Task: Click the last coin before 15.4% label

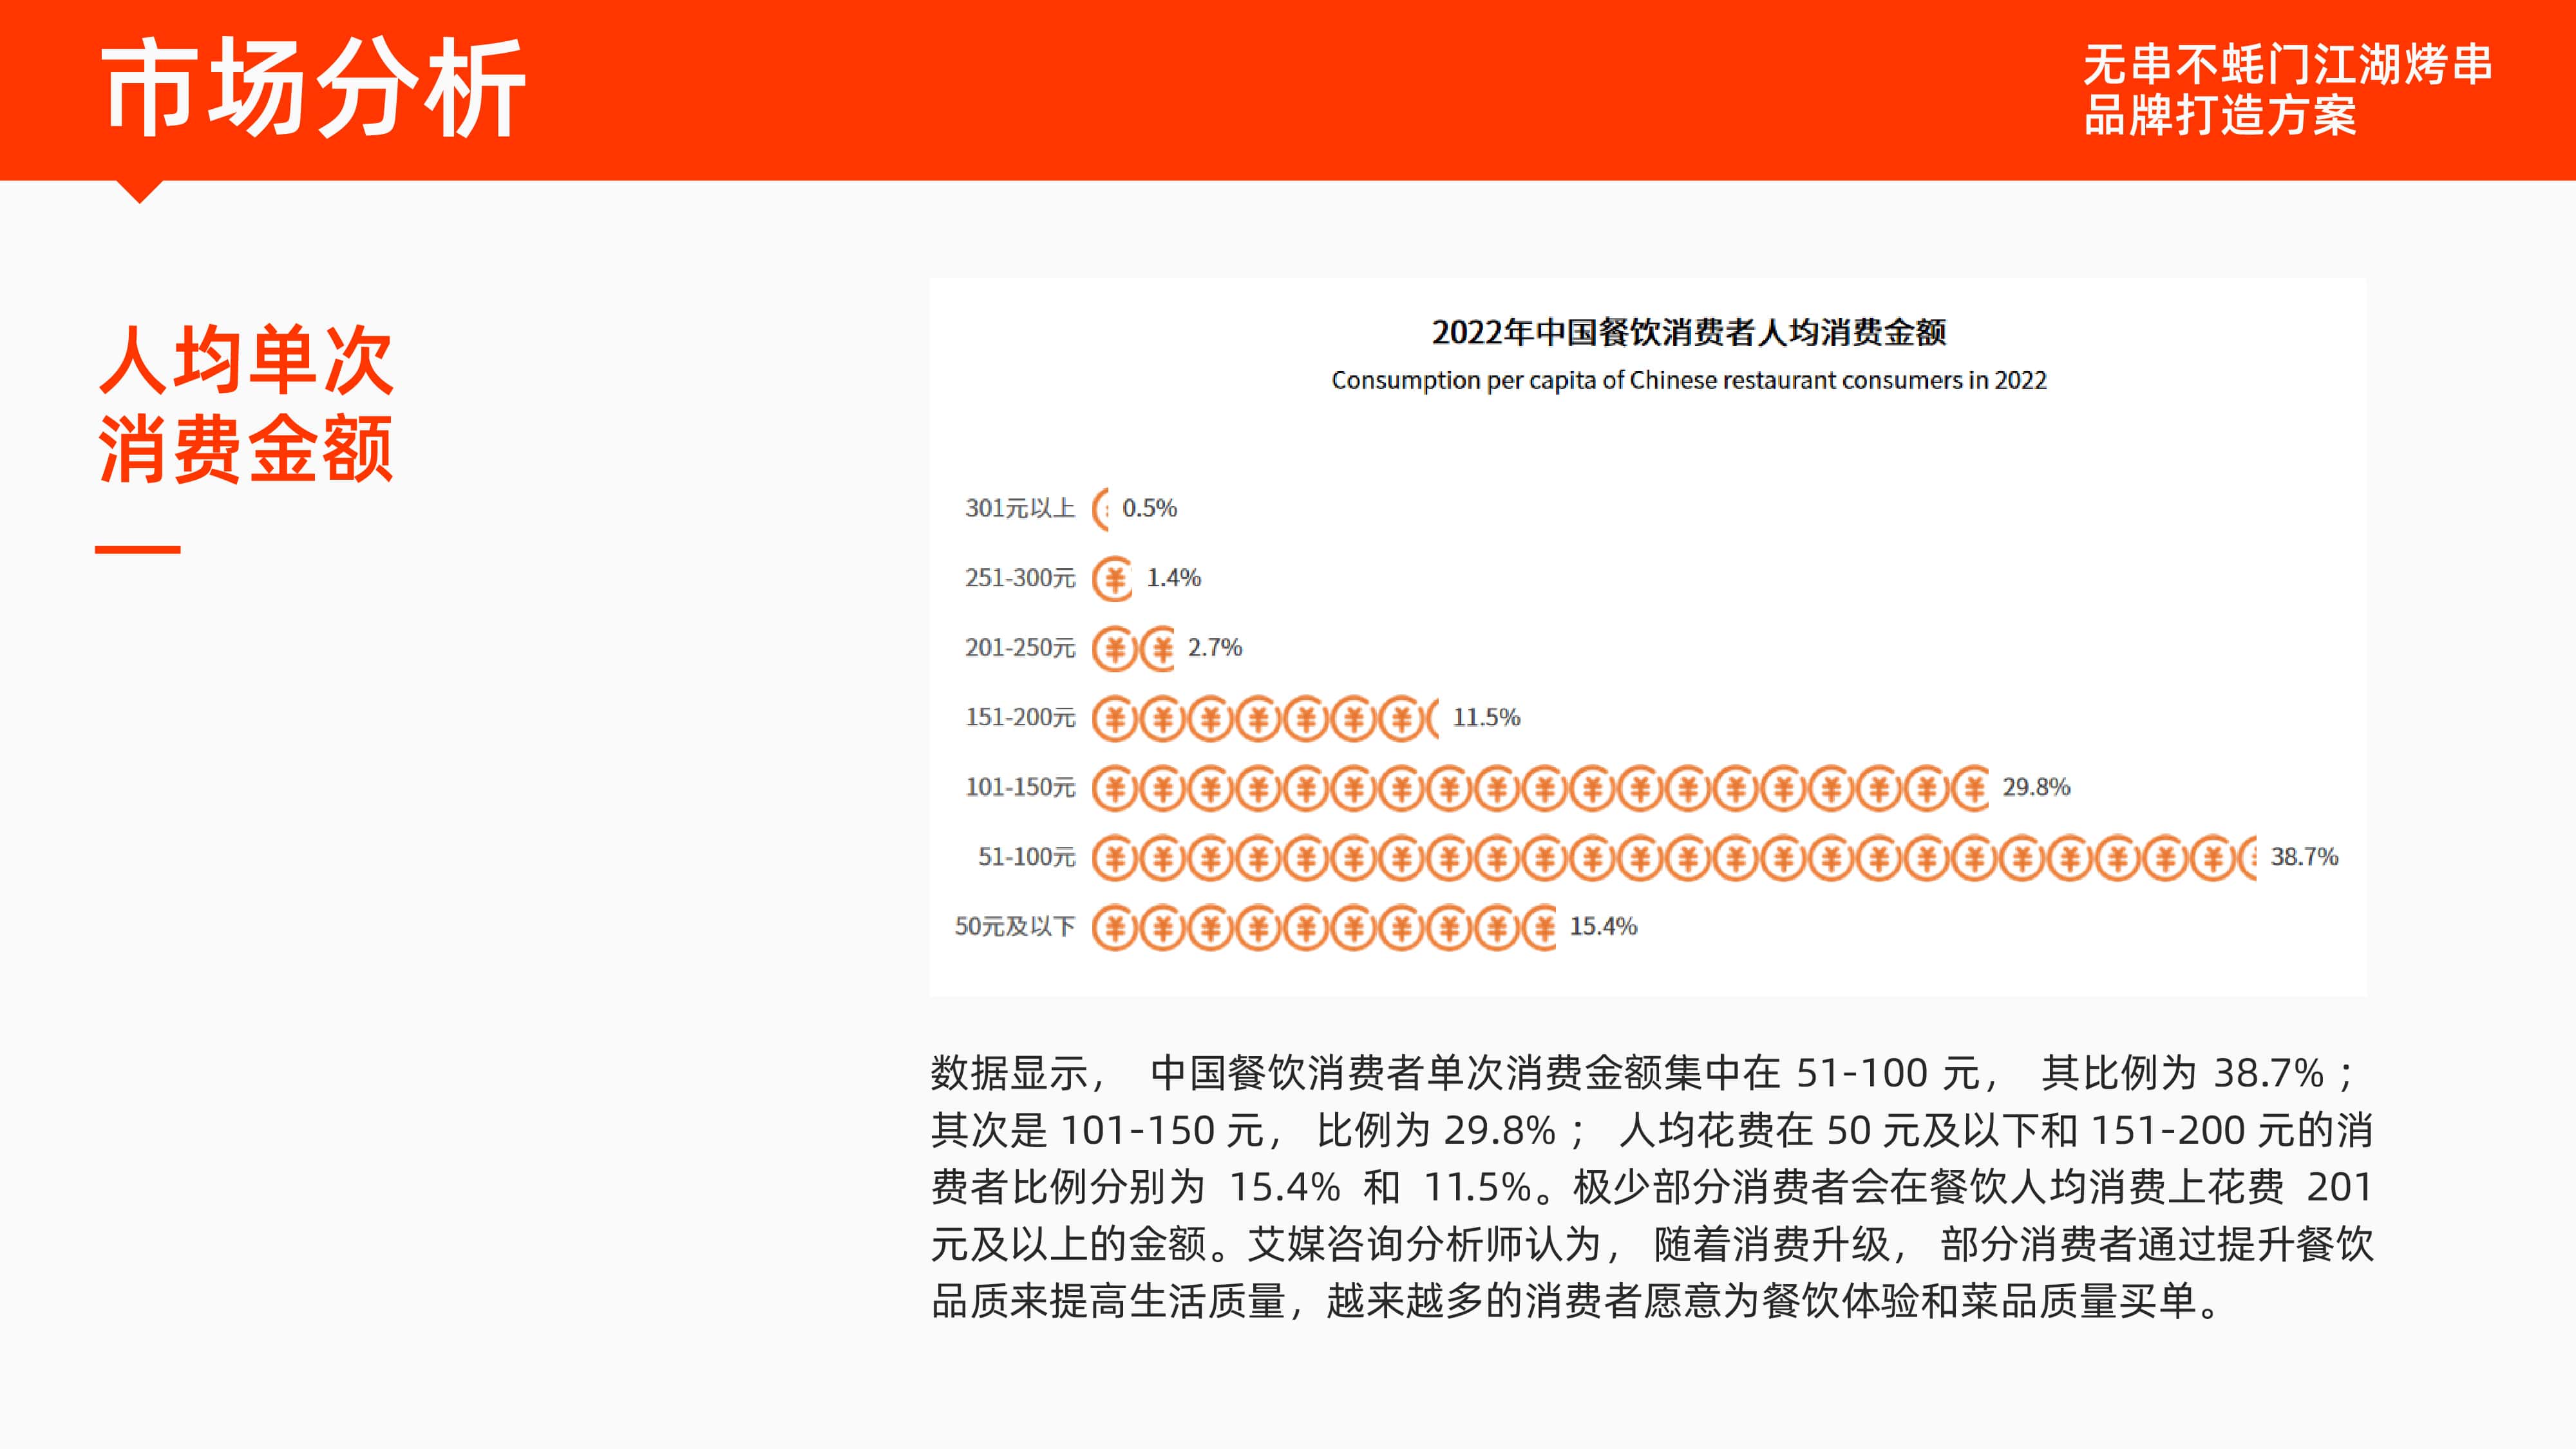Action: 1541,927
